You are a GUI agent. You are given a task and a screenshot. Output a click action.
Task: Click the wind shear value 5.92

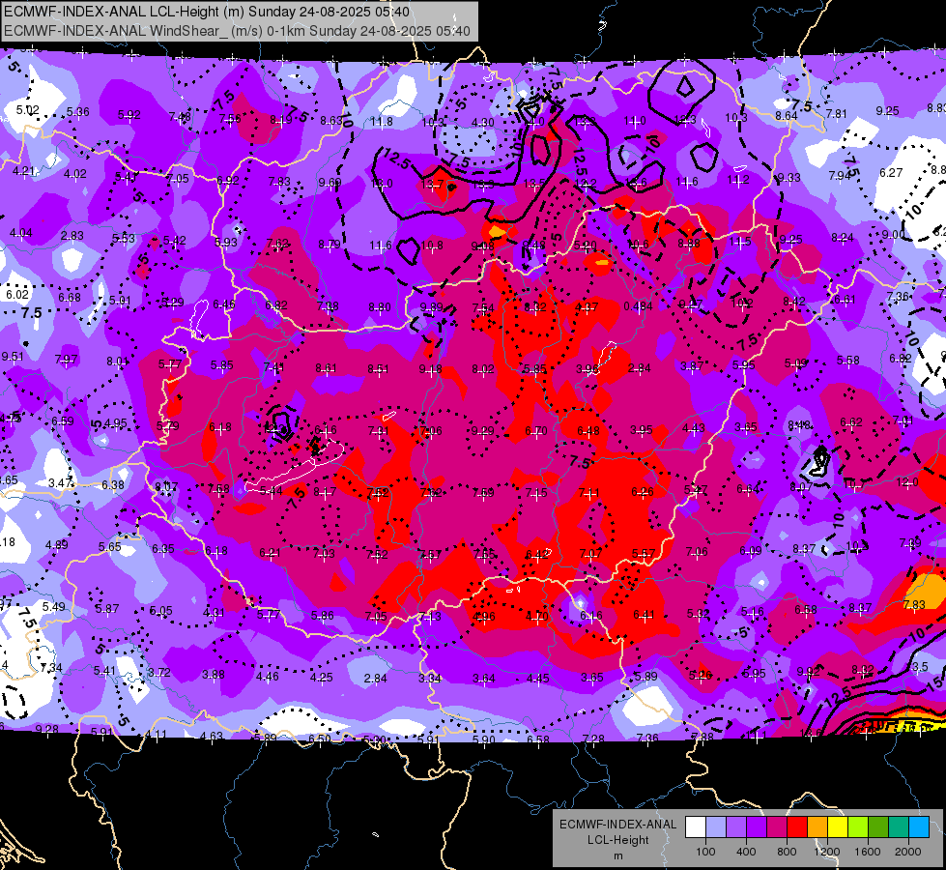point(129,115)
